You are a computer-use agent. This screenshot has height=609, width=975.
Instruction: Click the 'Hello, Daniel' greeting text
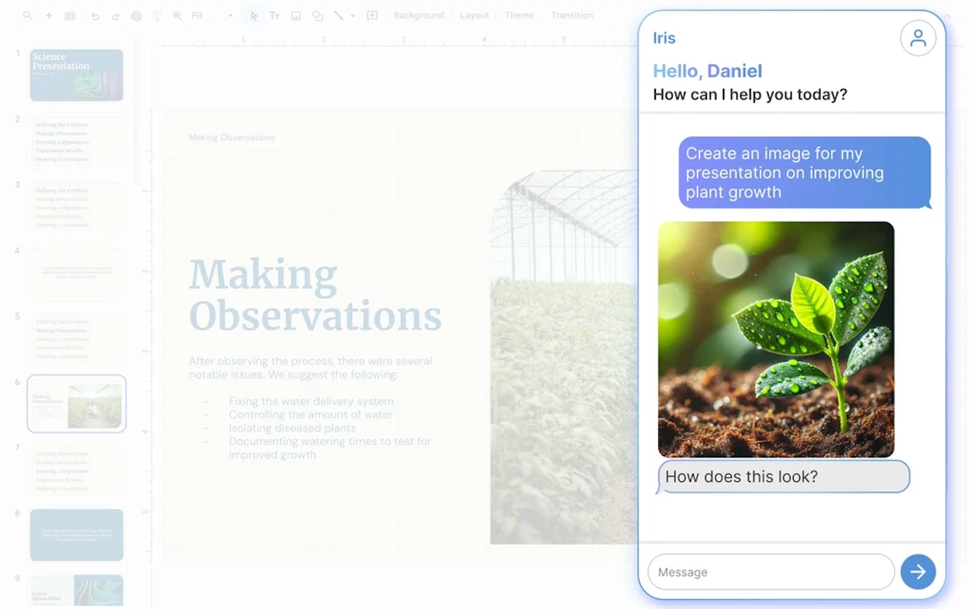[708, 71]
